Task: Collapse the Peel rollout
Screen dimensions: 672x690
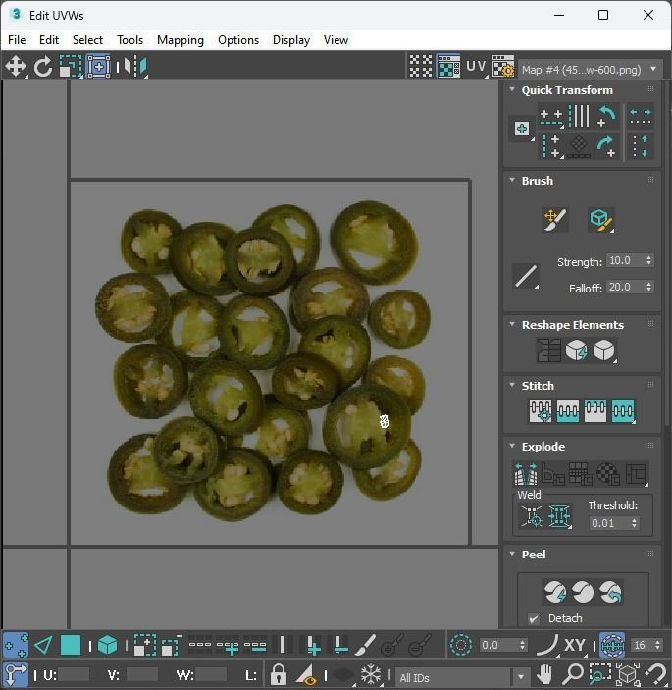Action: (x=512, y=554)
